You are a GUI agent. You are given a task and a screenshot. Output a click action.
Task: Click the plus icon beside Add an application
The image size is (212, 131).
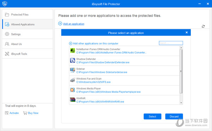pos(60,24)
